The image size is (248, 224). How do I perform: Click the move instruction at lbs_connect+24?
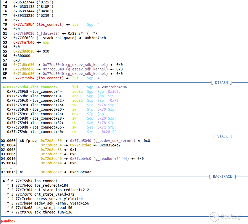pos(76,114)
